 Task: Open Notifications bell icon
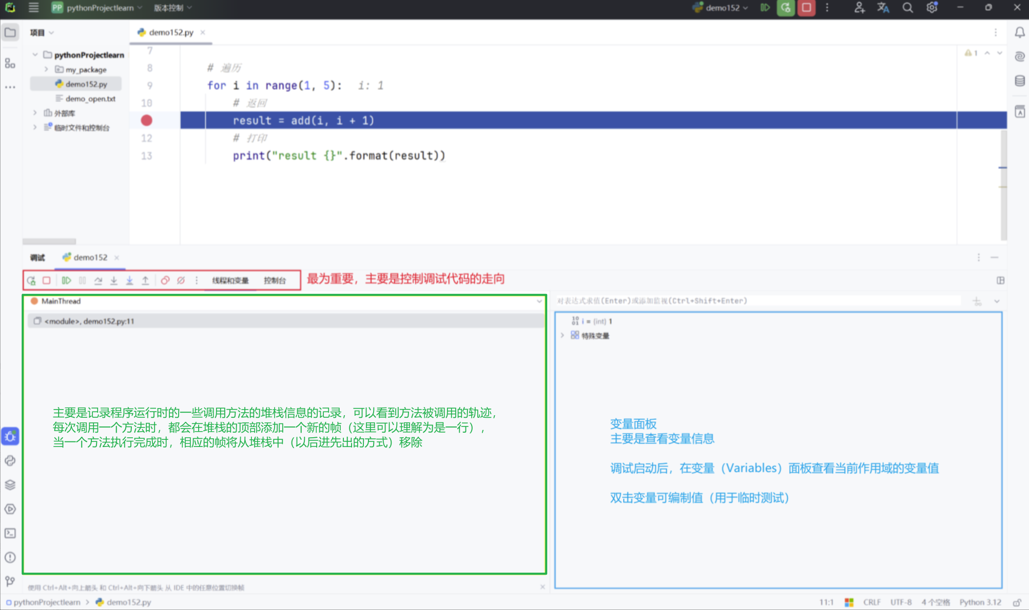[x=1020, y=32]
